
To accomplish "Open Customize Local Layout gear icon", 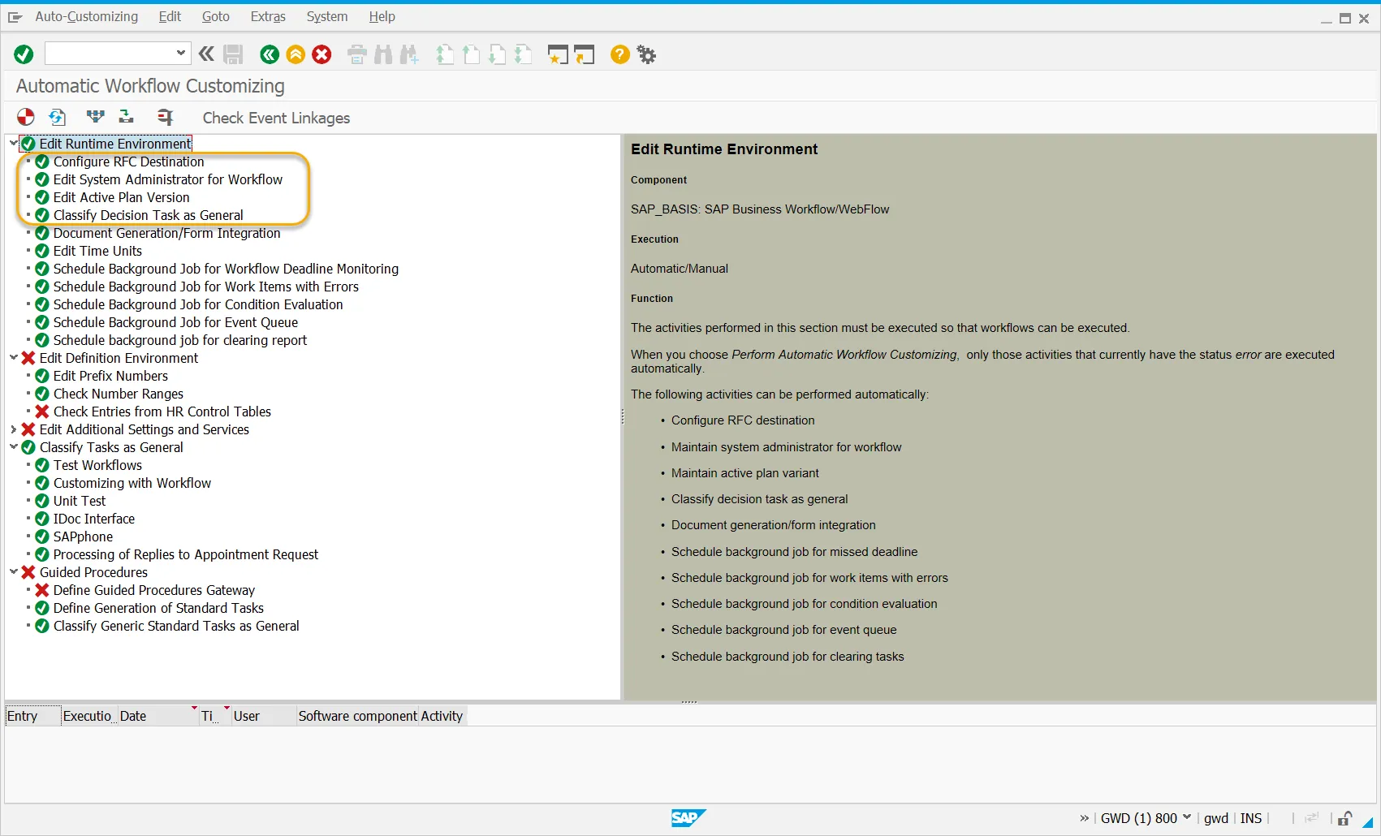I will coord(646,54).
